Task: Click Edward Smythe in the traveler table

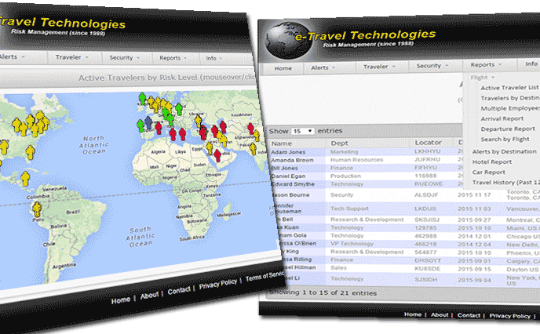Action: click(293, 184)
